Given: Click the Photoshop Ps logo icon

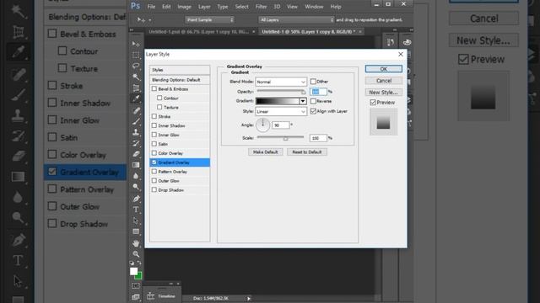Looking at the screenshot, I should coord(135,6).
